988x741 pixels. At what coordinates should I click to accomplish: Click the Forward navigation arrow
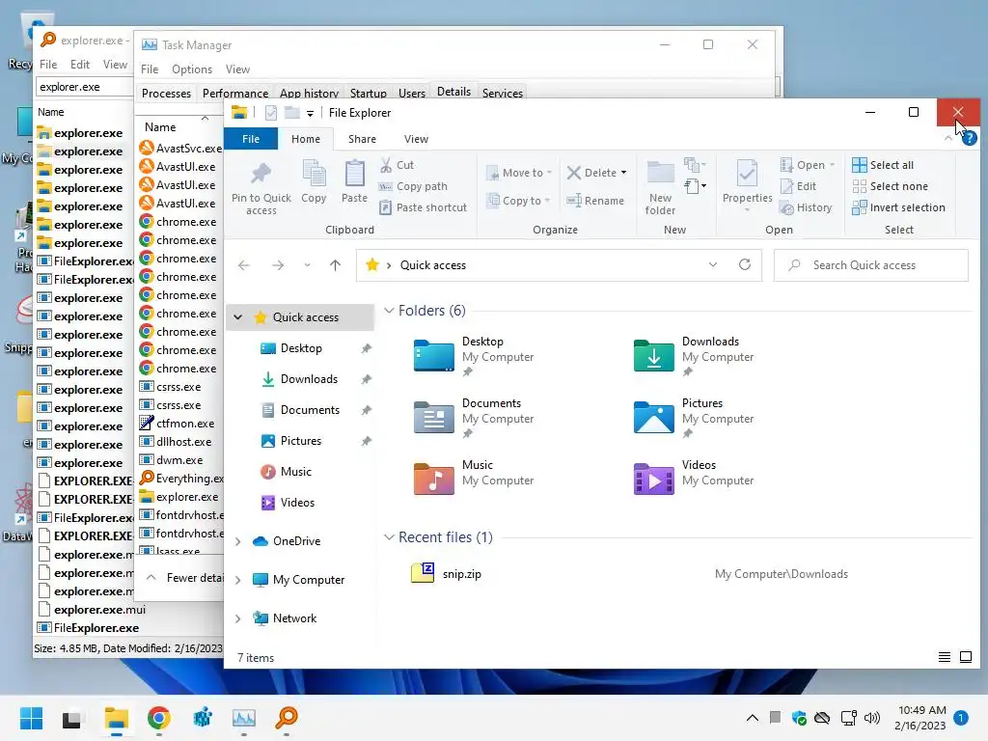[278, 265]
